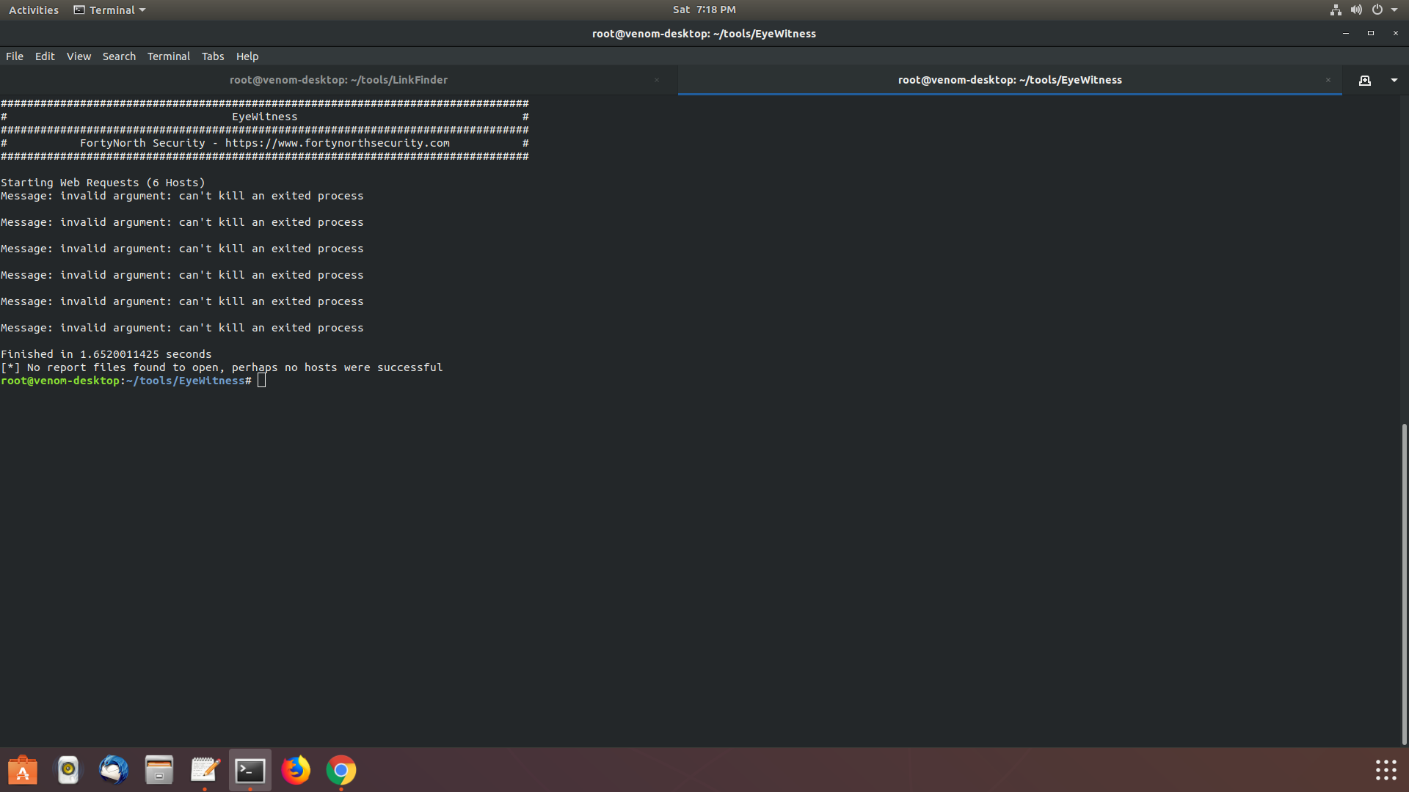Viewport: 1409px width, 792px height.
Task: Expand the system status menu arrow
Action: tap(1398, 10)
